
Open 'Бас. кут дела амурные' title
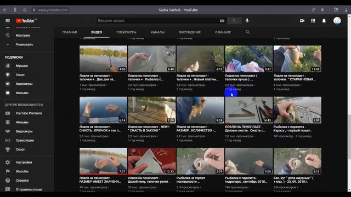[x=293, y=180]
